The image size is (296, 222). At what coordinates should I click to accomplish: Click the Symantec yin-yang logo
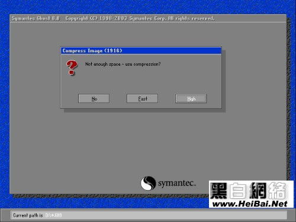148,183
